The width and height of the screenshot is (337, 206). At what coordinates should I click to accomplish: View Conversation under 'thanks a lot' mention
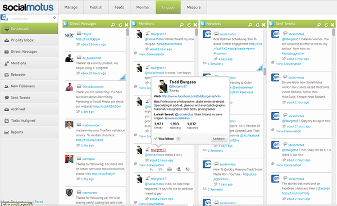(x=151, y=165)
